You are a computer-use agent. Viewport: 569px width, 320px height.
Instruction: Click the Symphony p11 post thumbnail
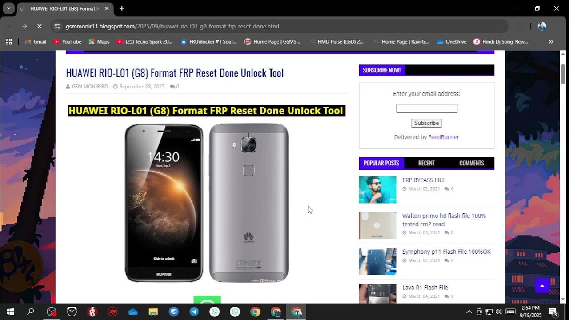click(377, 261)
